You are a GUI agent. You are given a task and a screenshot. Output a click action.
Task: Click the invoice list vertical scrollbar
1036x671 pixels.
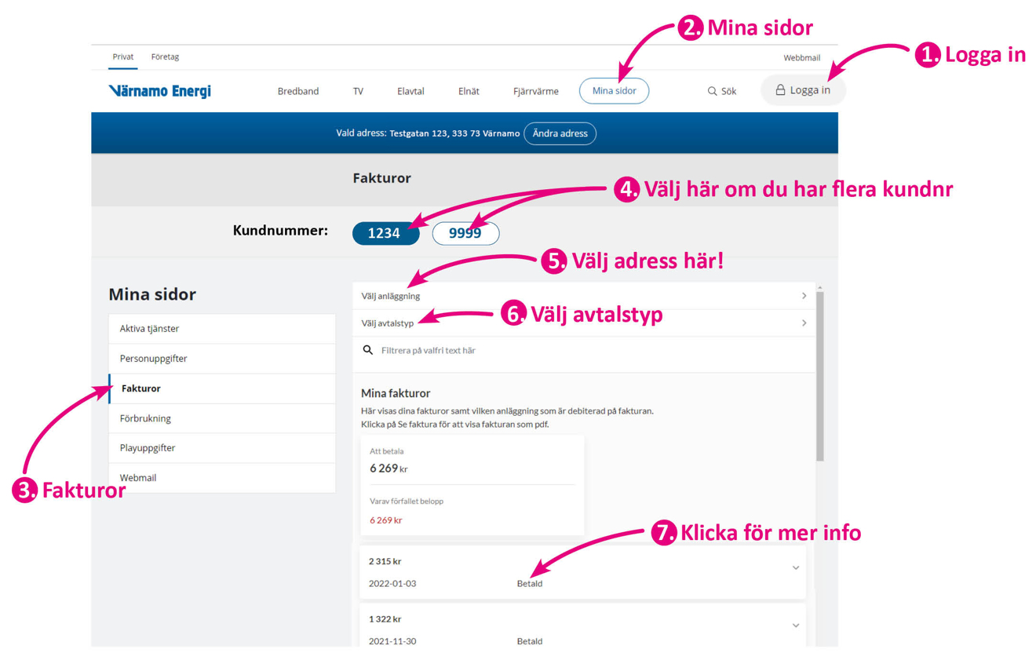click(x=820, y=377)
